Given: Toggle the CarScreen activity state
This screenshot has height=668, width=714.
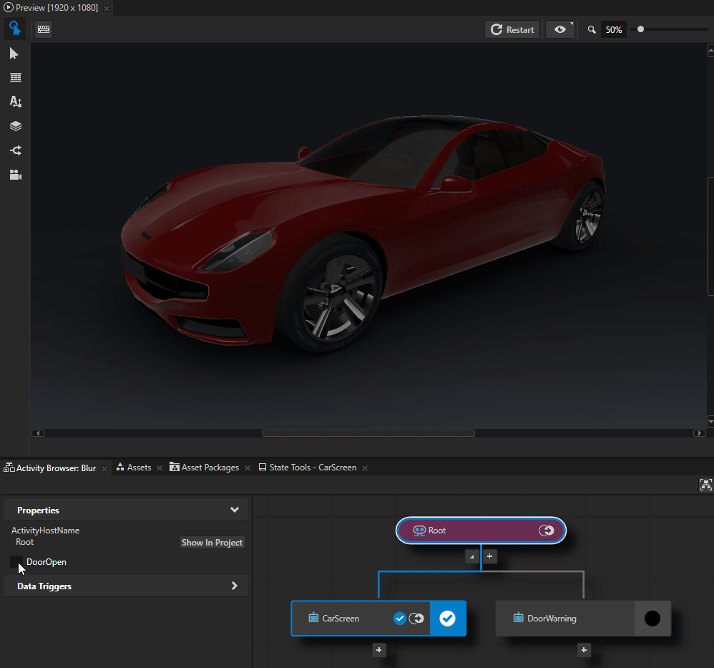Looking at the screenshot, I should click(x=448, y=618).
